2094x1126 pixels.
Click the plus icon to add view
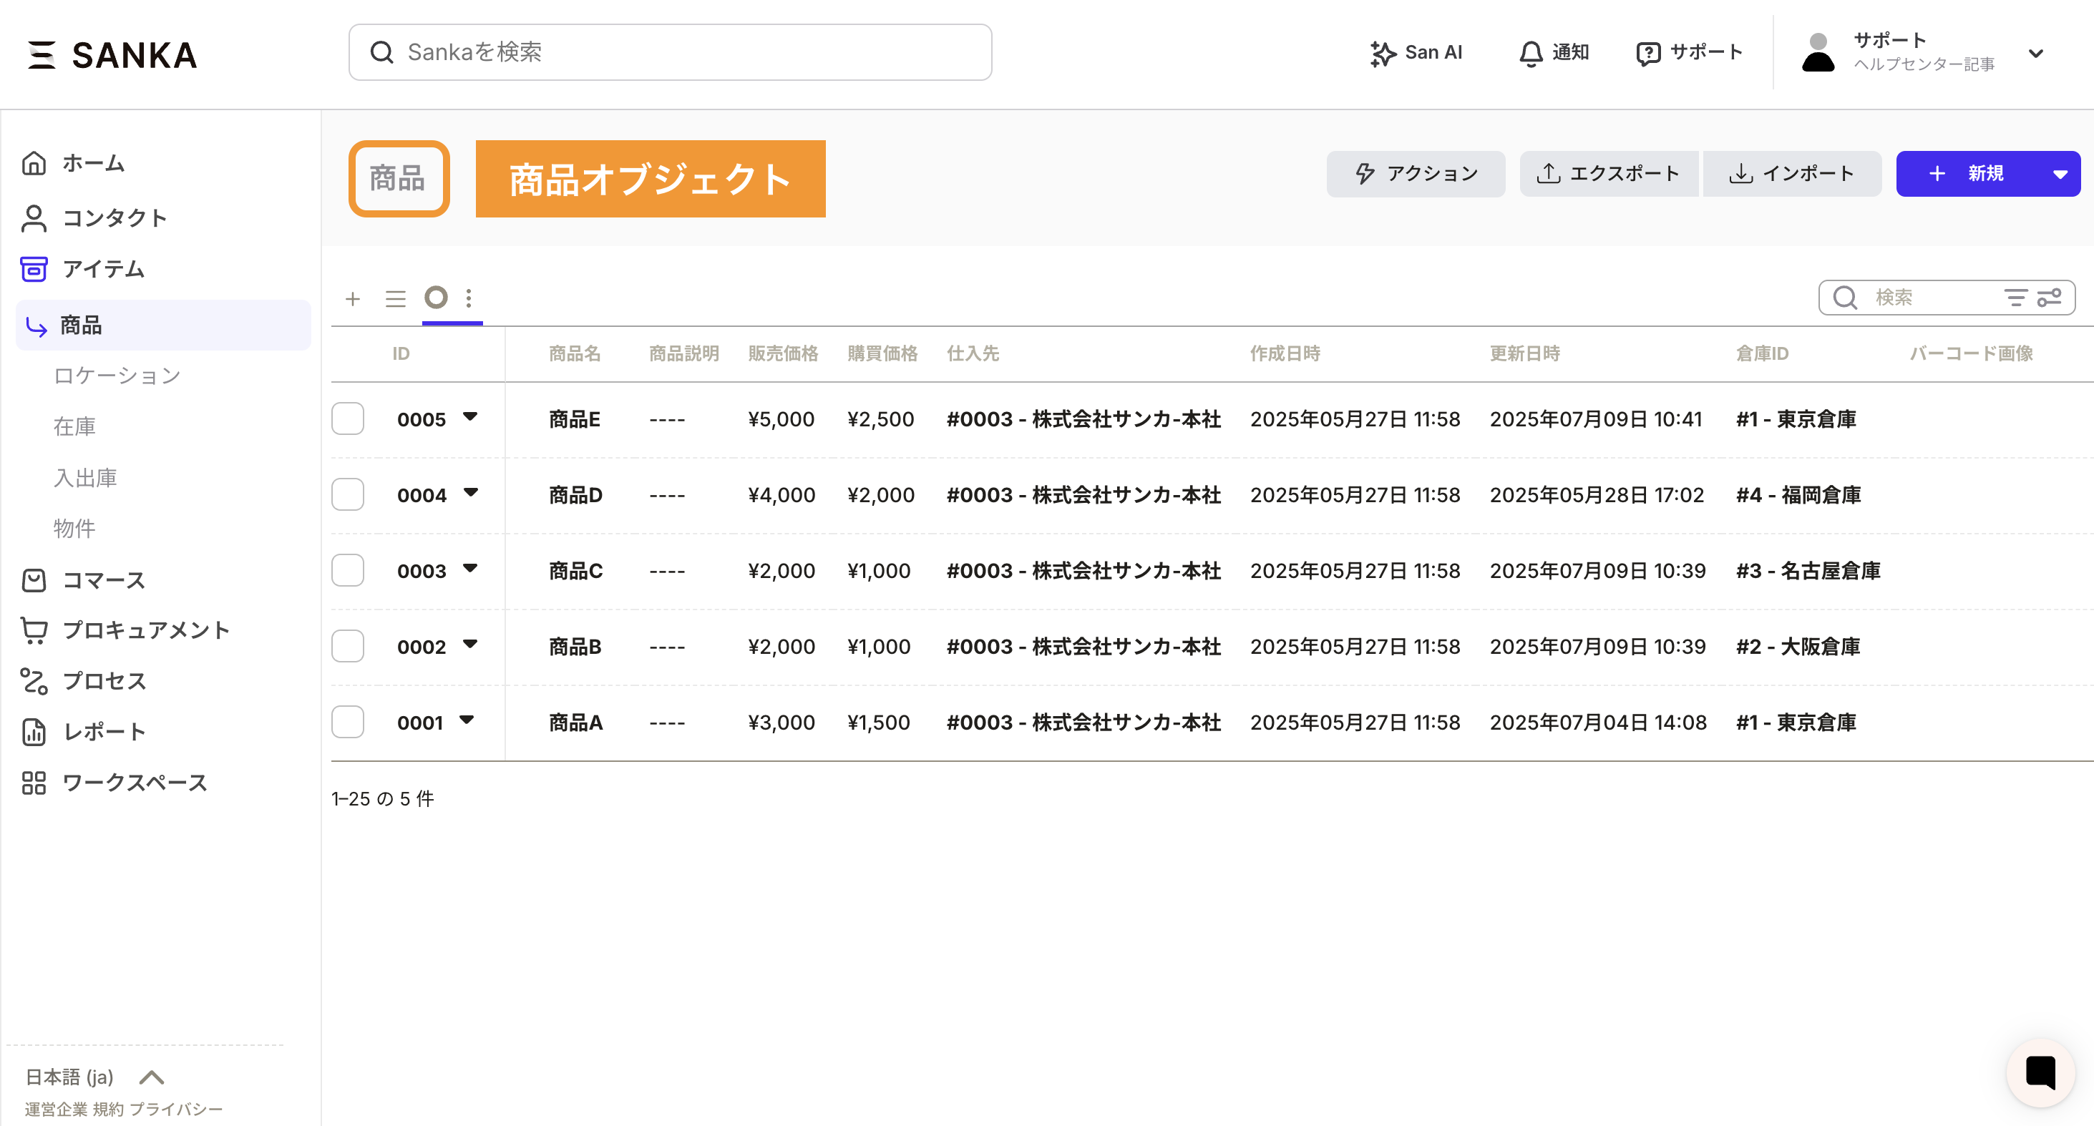[353, 298]
